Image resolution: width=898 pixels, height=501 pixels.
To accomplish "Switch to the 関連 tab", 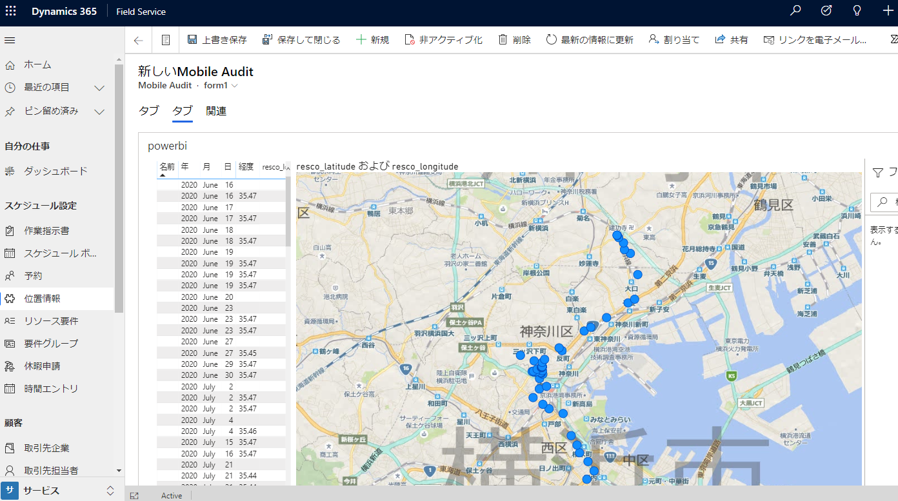I will pyautogui.click(x=216, y=111).
